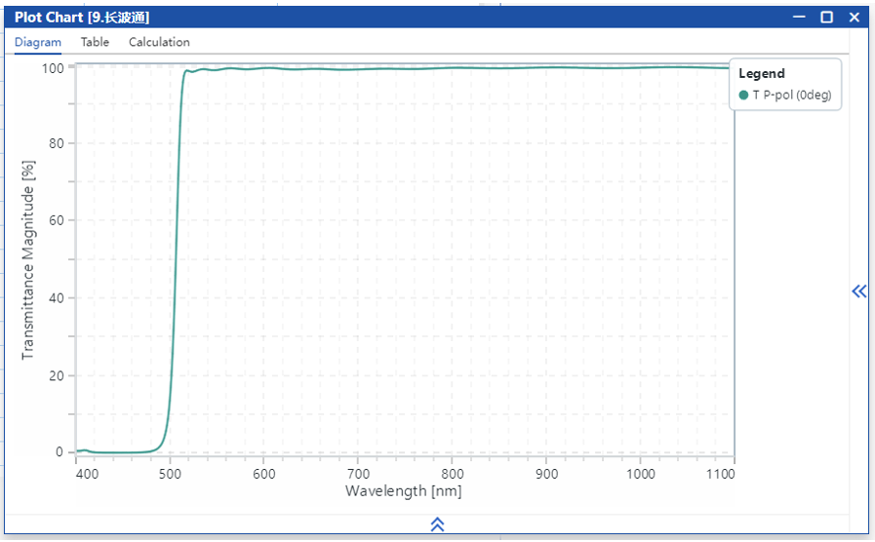Viewport: 875px width, 542px height.
Task: Click the green legend marker dot
Action: [743, 95]
